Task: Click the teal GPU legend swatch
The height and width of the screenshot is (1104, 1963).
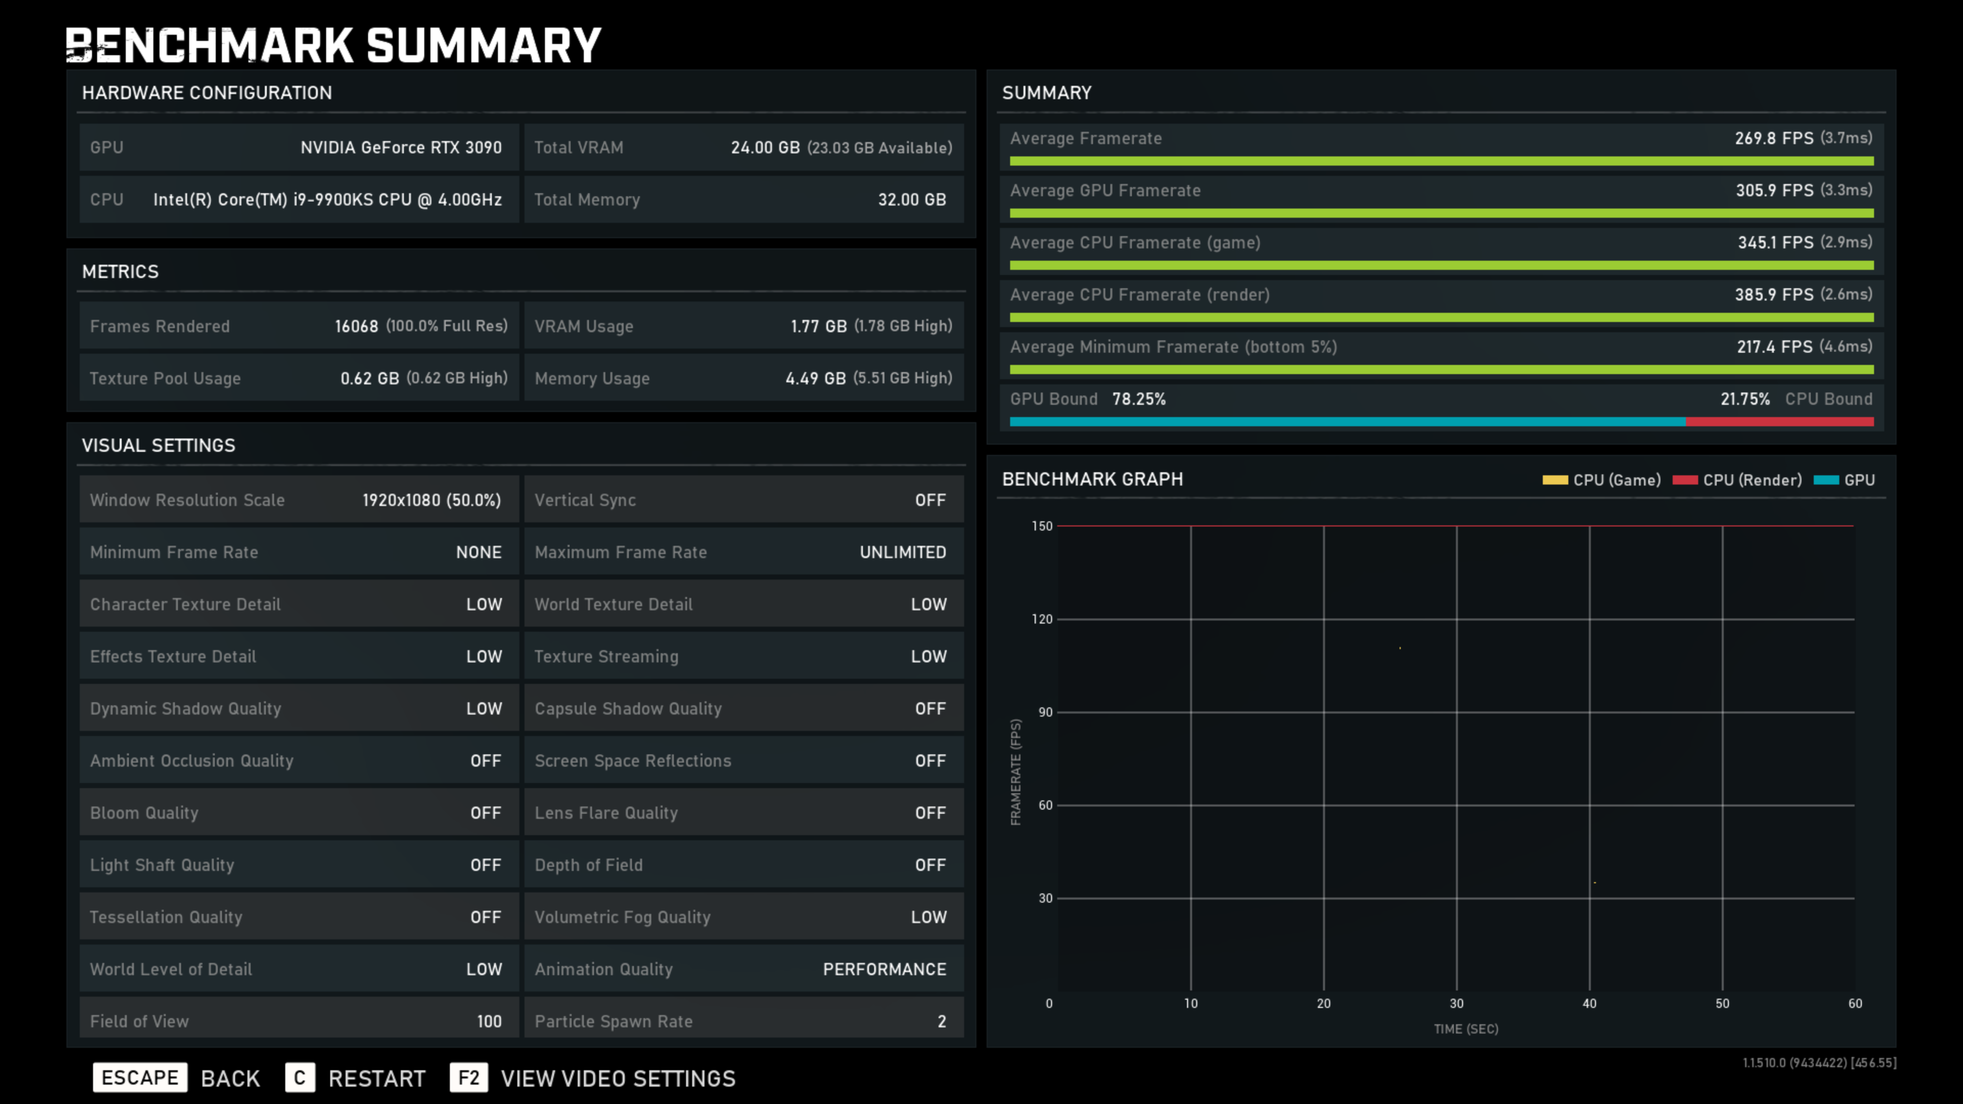Action: coord(1826,480)
